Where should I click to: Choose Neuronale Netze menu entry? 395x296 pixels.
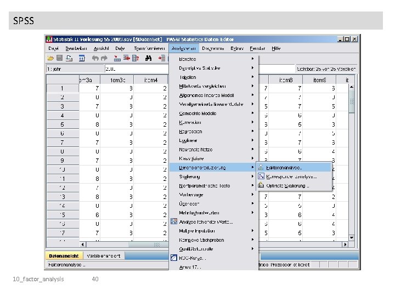tap(213, 150)
